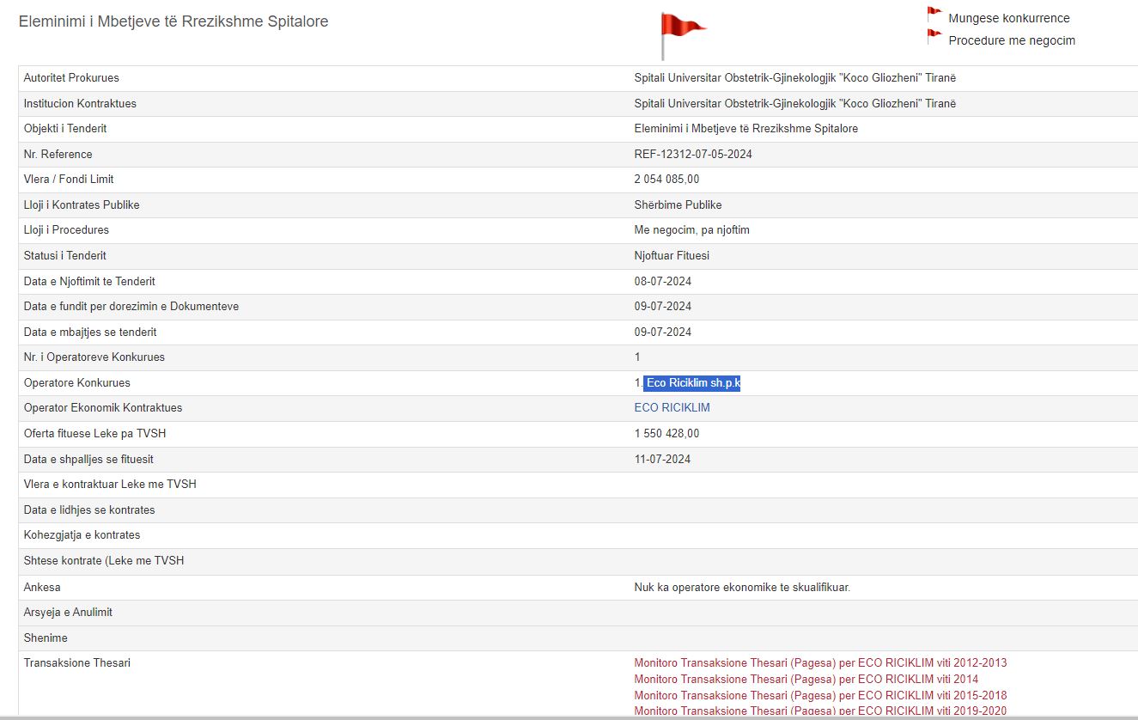The width and height of the screenshot is (1138, 720).
Task: Click the Autoritet Prokurues hospital name value
Action: tap(794, 78)
